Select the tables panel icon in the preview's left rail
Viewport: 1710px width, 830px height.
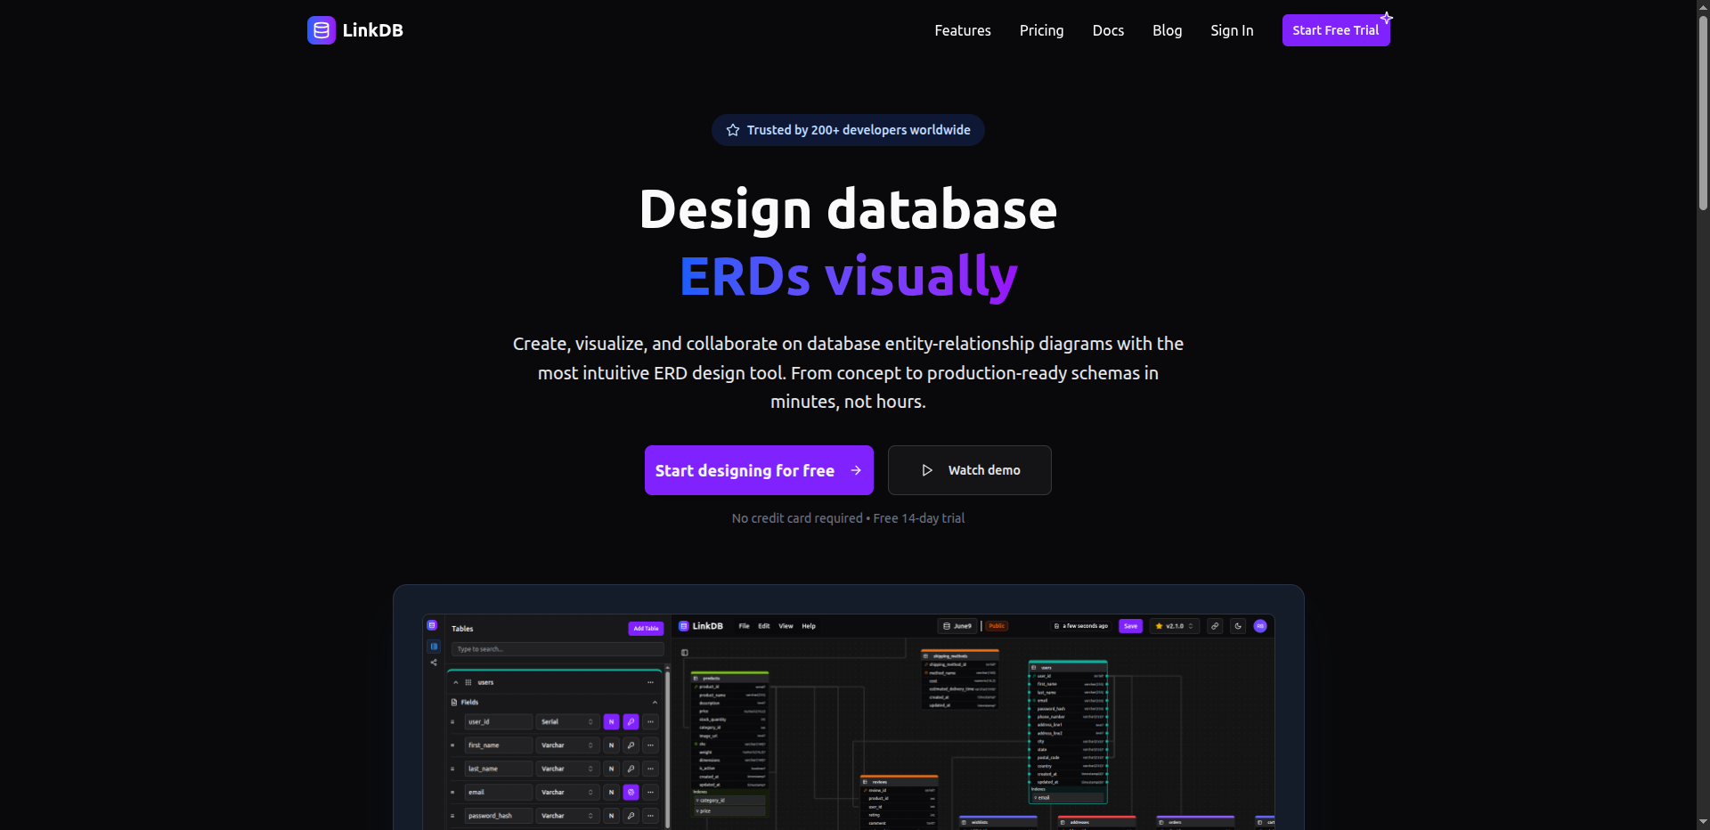(434, 647)
